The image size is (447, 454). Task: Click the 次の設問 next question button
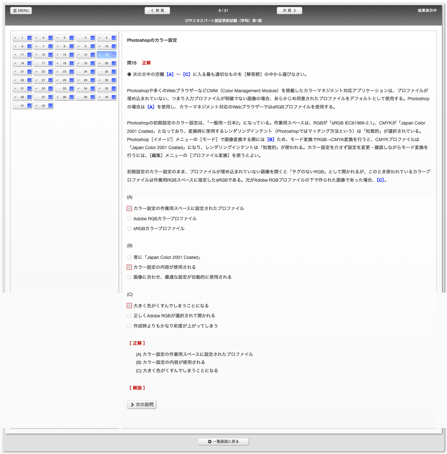142,405
